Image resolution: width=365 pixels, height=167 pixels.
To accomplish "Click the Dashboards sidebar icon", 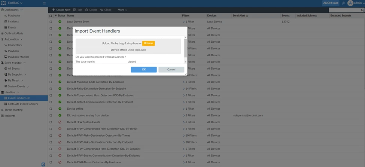I will click(2, 10).
